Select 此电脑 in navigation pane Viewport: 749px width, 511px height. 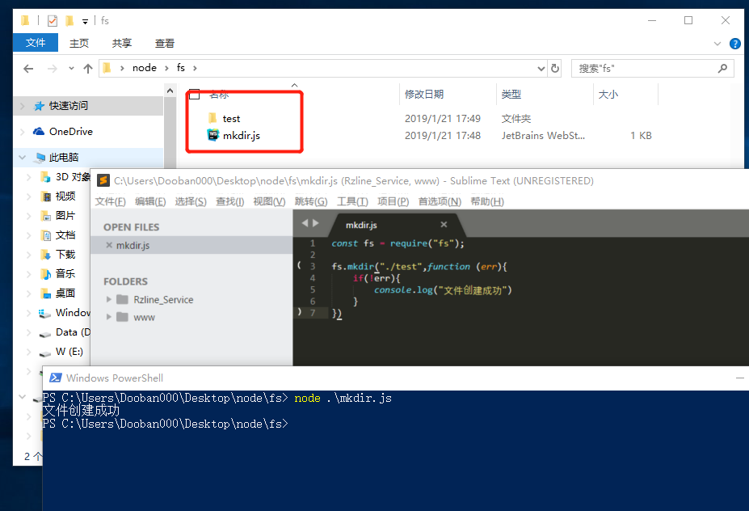point(64,158)
